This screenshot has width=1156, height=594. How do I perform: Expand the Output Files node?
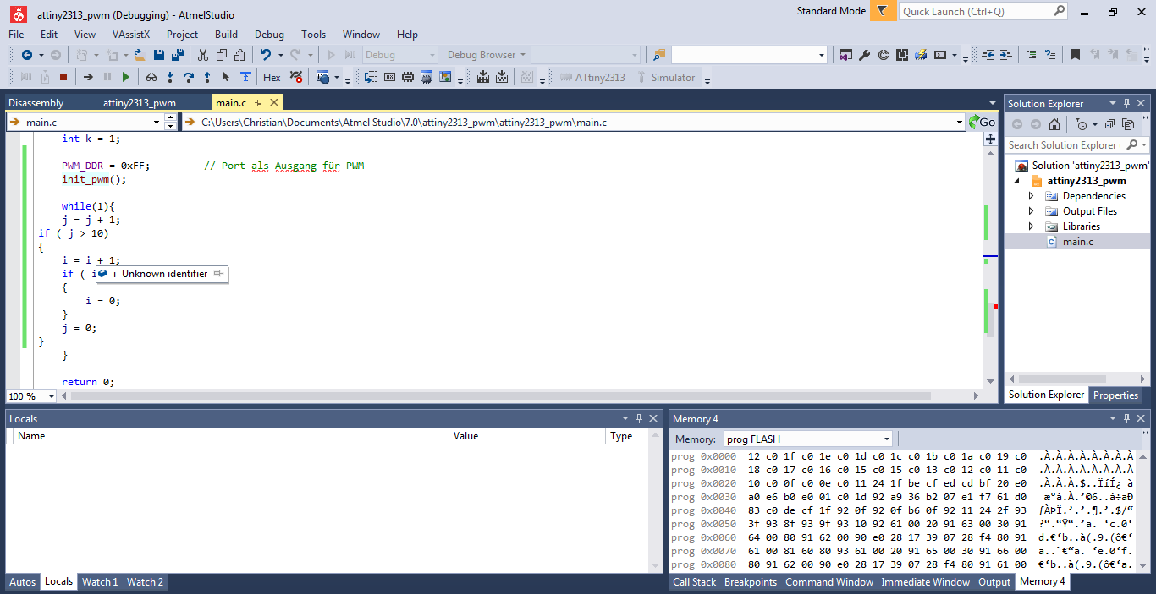pyautogui.click(x=1031, y=211)
